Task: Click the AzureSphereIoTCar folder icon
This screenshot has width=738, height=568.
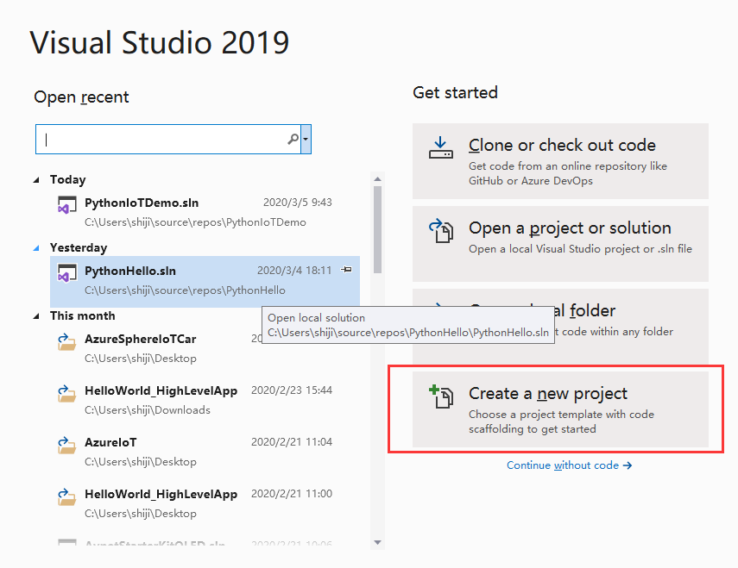Action: pos(66,342)
